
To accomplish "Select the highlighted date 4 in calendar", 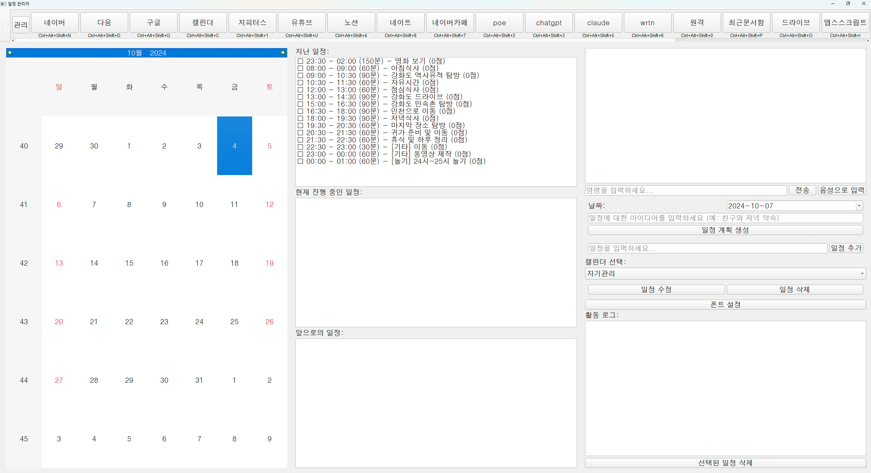I will tap(234, 146).
